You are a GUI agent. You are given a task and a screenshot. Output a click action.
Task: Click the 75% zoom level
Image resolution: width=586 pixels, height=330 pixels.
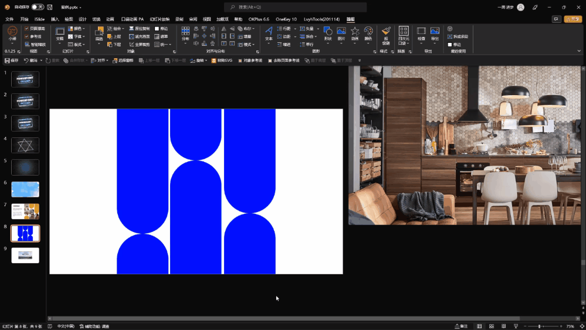coord(570,326)
